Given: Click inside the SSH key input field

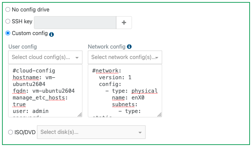Looking at the screenshot, I should click(x=75, y=23).
